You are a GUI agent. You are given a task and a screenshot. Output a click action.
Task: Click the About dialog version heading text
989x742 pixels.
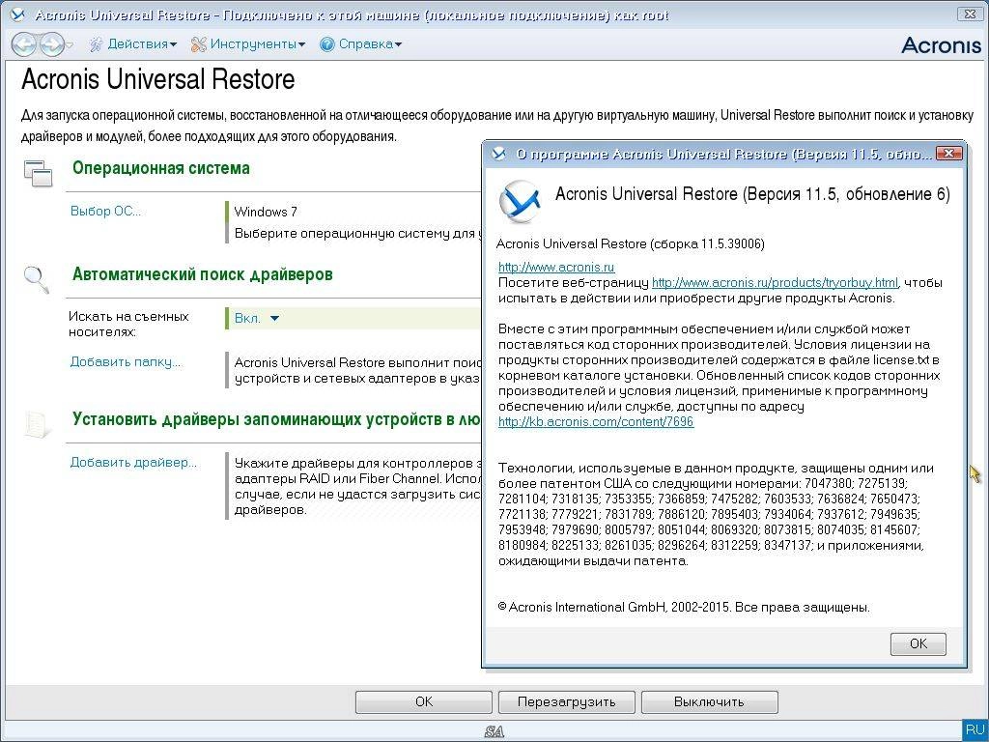pos(752,194)
